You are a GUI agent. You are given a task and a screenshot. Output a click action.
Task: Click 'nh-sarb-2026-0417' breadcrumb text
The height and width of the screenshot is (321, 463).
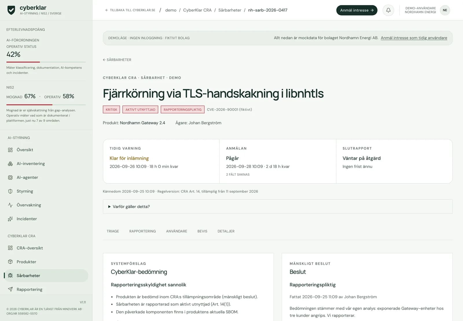click(x=268, y=10)
